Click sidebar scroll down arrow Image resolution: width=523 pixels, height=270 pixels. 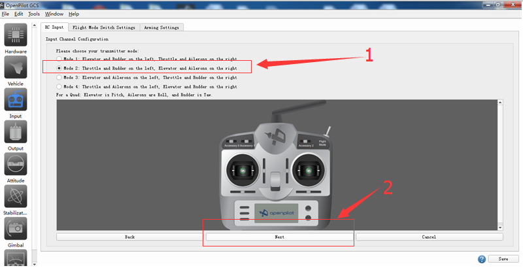click(x=34, y=264)
